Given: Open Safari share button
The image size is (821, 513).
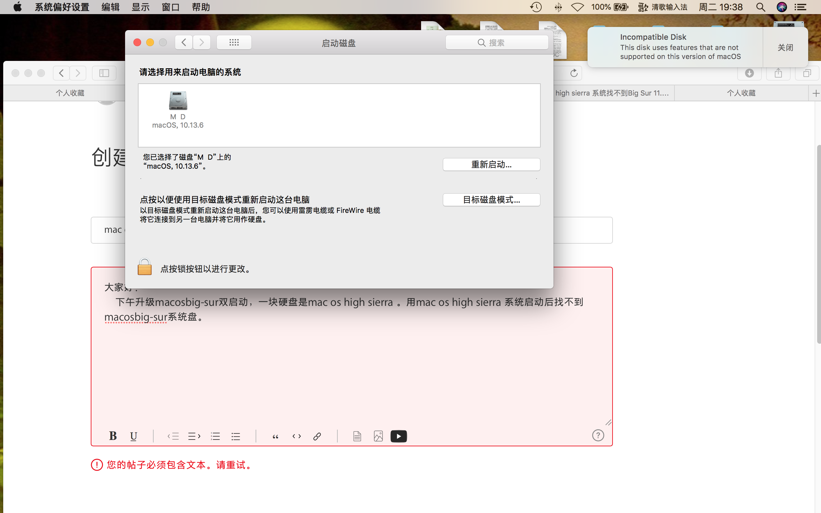Looking at the screenshot, I should pyautogui.click(x=778, y=73).
